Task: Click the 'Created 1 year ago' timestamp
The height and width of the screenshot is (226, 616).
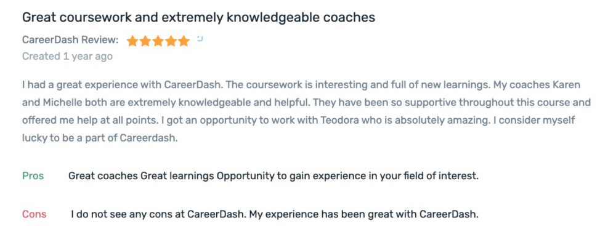Action: (x=67, y=57)
